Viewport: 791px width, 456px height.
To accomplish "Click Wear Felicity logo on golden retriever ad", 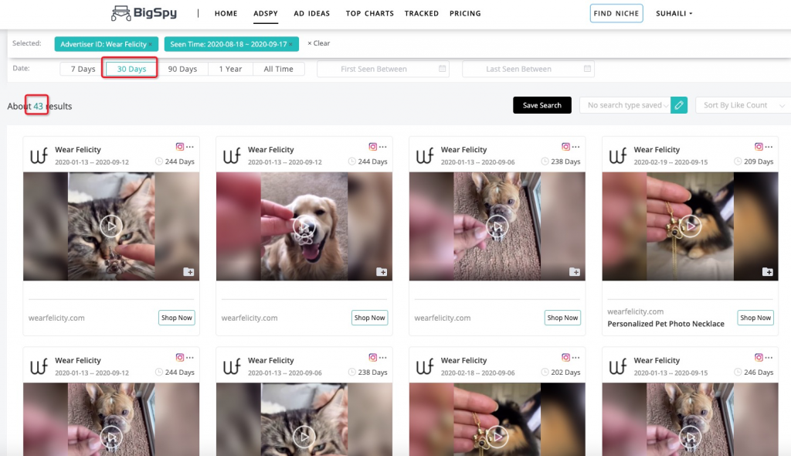I will tap(232, 155).
